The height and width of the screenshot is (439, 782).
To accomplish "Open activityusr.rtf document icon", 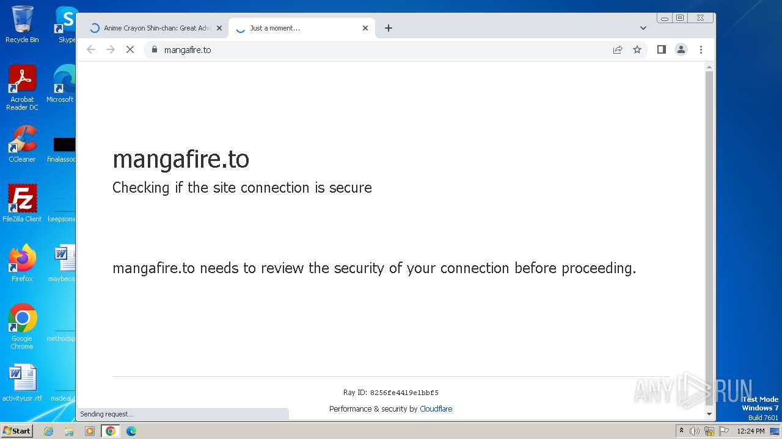I will [x=22, y=383].
